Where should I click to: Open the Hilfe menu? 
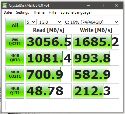coord(53,12)
